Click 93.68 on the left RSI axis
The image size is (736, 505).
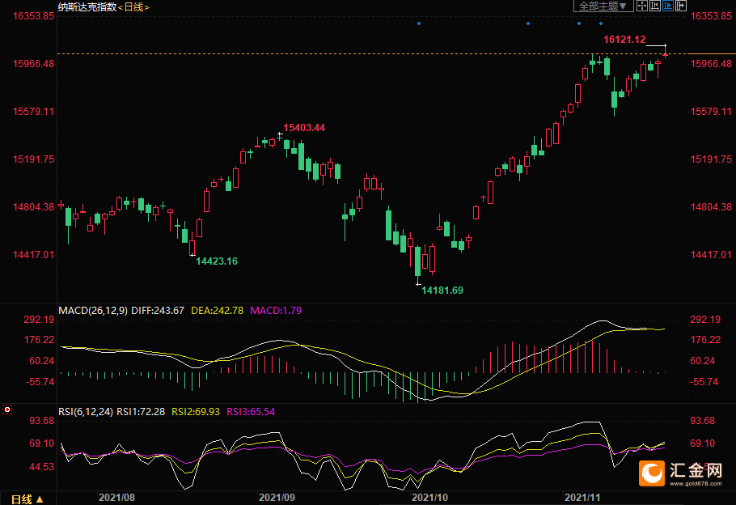click(x=42, y=421)
